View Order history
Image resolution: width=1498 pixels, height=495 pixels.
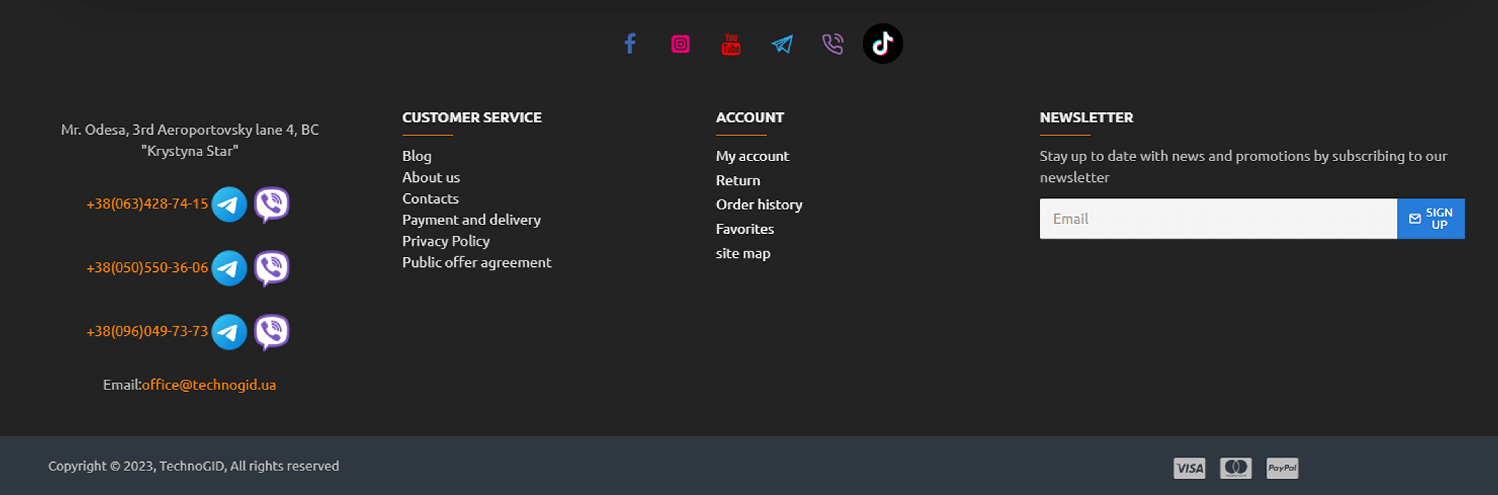coord(759,205)
